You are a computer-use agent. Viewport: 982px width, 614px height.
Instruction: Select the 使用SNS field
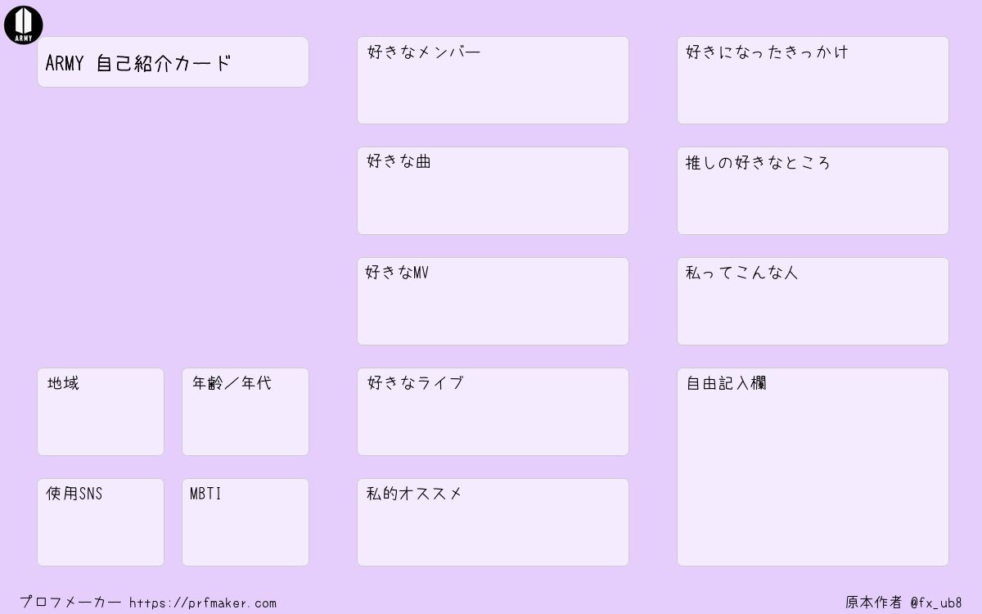[101, 522]
